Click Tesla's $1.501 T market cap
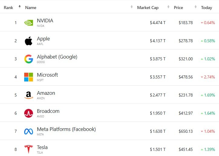The height and width of the screenshot is (156, 219). (x=158, y=150)
